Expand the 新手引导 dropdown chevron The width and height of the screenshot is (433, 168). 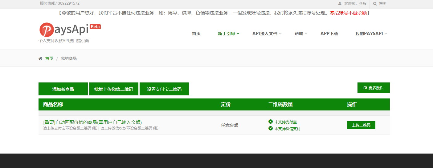tap(238, 34)
